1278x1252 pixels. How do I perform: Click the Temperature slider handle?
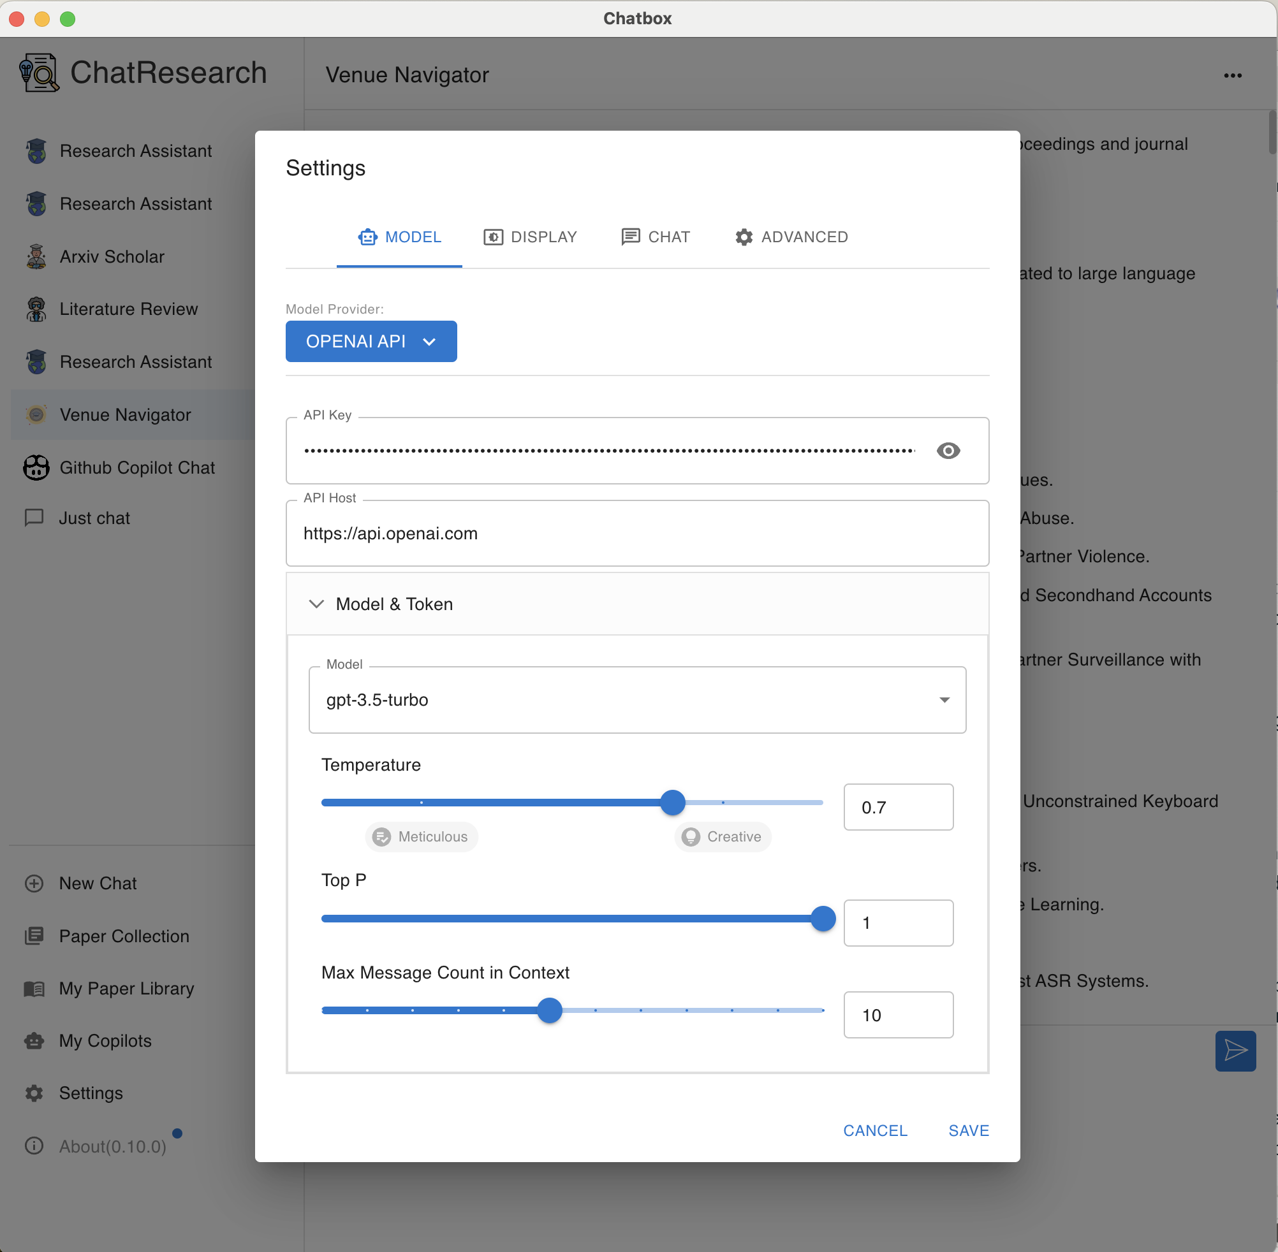tap(672, 802)
